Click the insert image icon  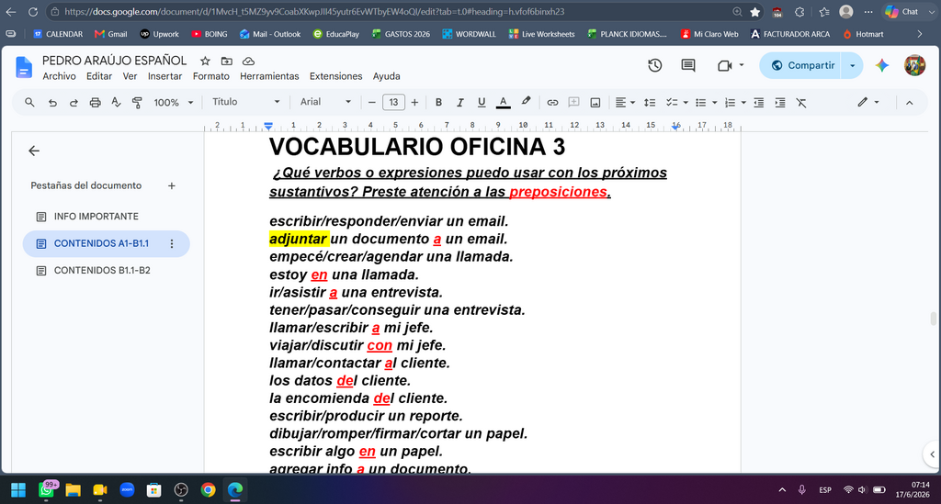pyautogui.click(x=595, y=103)
